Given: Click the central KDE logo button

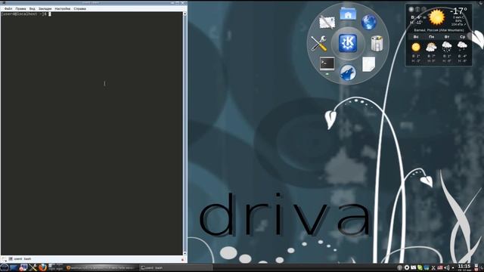Looking at the screenshot, I should coord(348,43).
